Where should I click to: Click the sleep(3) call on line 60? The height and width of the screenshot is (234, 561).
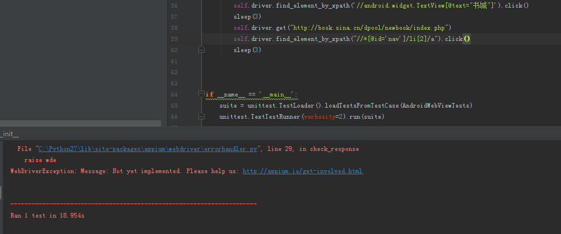pos(247,50)
